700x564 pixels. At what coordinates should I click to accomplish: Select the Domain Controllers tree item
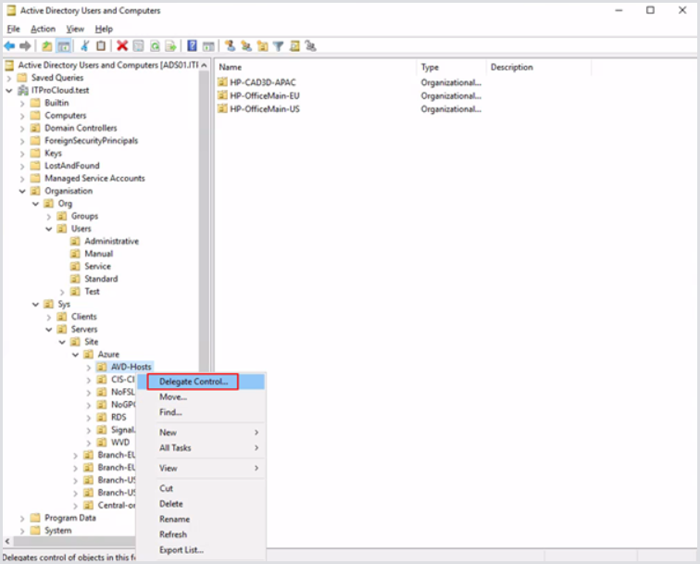tap(81, 128)
